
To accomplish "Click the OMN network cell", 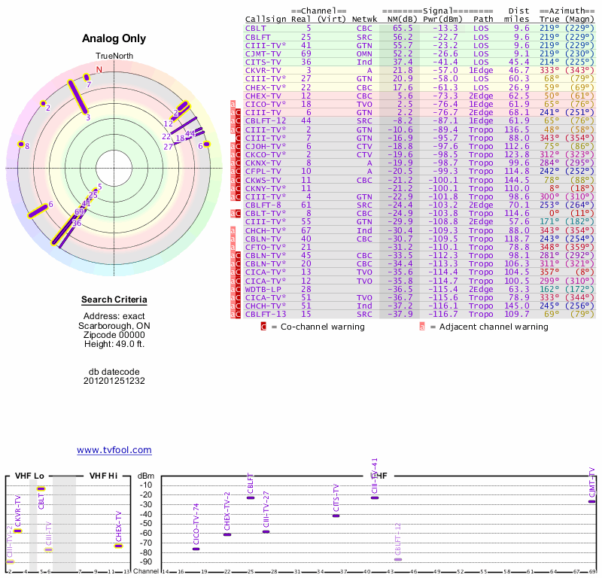I will 364,53.
